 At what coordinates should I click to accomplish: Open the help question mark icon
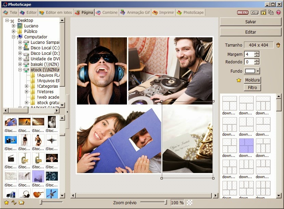[279, 12]
